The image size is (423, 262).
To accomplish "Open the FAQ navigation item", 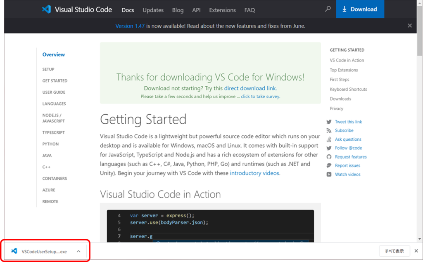I will coord(250,10).
